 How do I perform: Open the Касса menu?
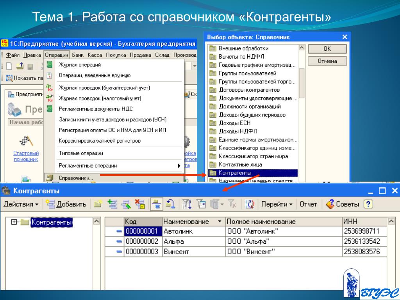(95, 55)
